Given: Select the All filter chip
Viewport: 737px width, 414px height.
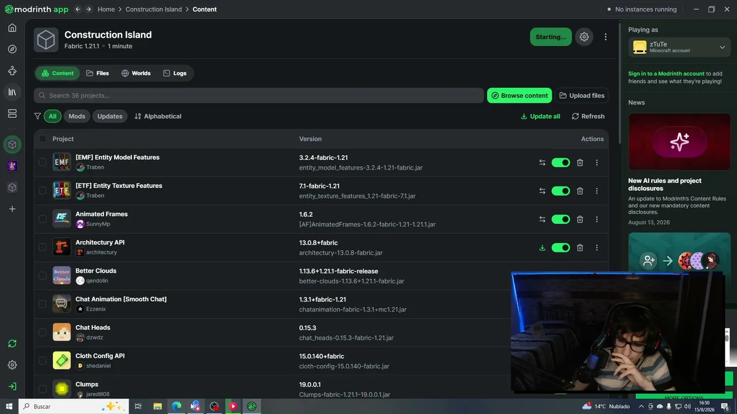Looking at the screenshot, I should (x=52, y=116).
